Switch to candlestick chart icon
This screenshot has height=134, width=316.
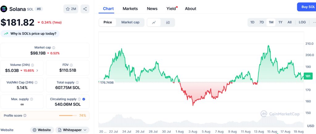pyautogui.click(x=168, y=22)
